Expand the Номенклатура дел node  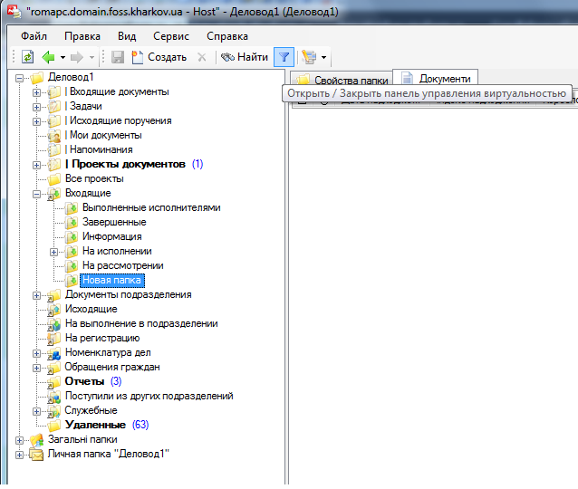pyautogui.click(x=37, y=352)
